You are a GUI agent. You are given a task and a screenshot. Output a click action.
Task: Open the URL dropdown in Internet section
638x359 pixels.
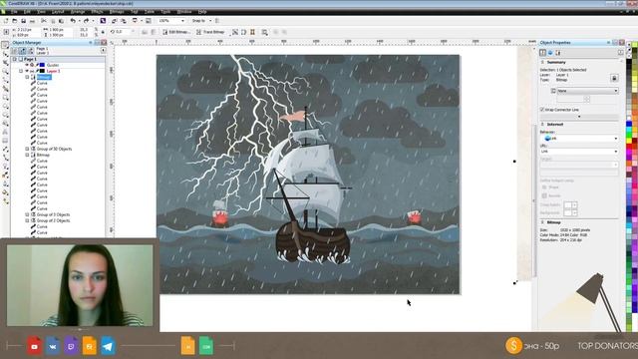(579, 152)
